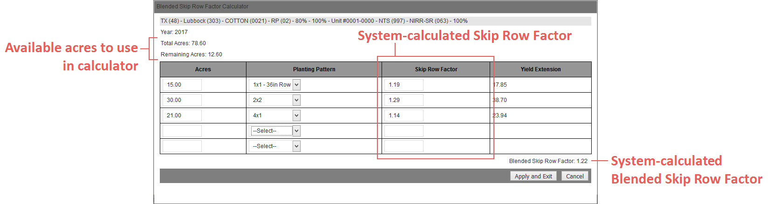779x204 pixels.
Task: Click the Apply and Exit button
Action: click(533, 176)
